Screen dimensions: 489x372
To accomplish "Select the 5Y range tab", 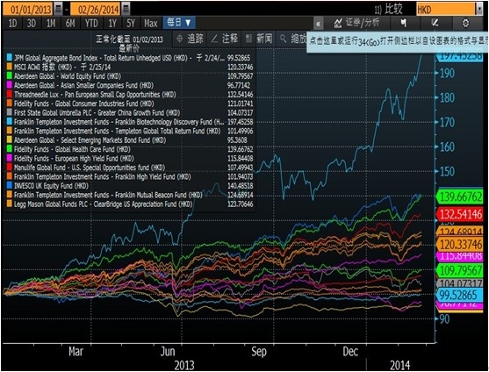I will click(x=131, y=23).
